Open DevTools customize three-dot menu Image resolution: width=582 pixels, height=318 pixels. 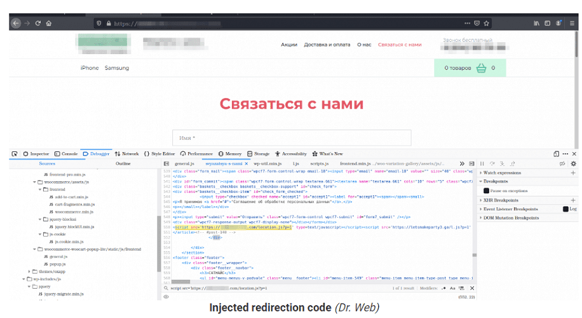coord(565,154)
